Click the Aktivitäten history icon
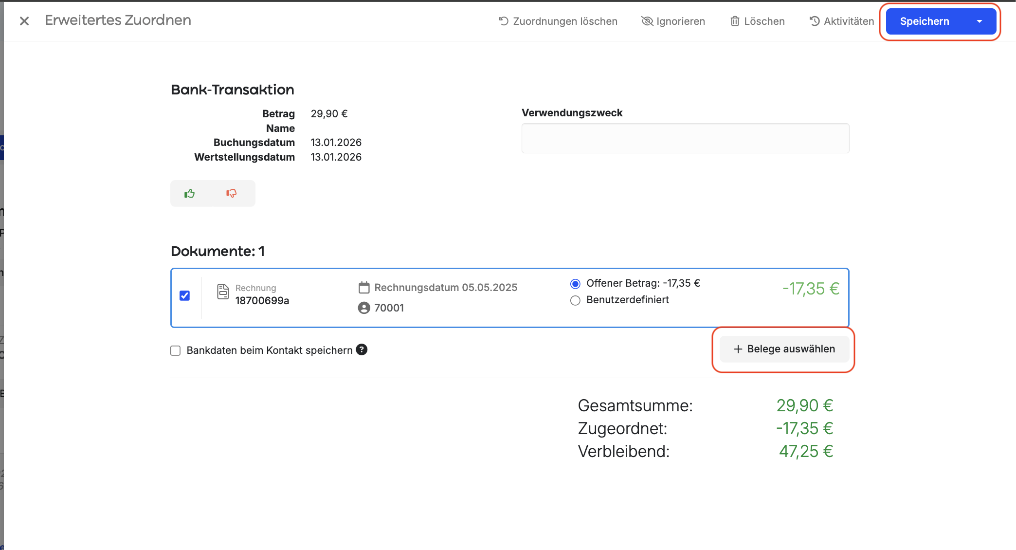Screen dimensions: 1016x550 pyautogui.click(x=815, y=21)
